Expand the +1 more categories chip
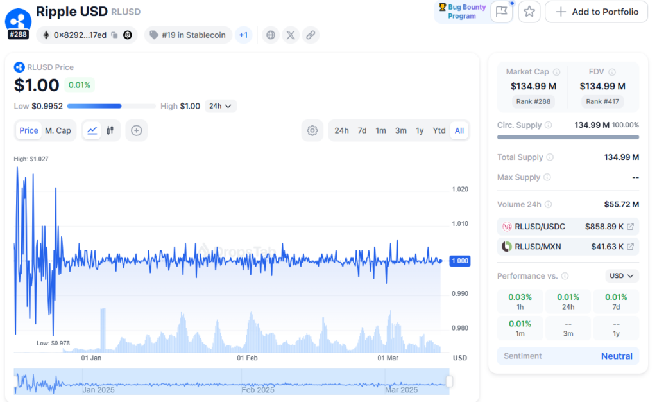 tap(243, 35)
